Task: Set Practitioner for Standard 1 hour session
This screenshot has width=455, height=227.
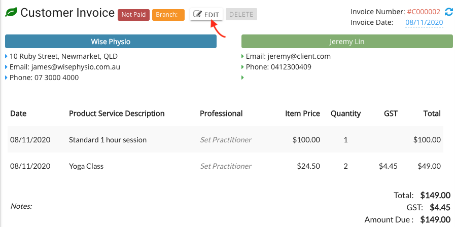Action: (226, 140)
